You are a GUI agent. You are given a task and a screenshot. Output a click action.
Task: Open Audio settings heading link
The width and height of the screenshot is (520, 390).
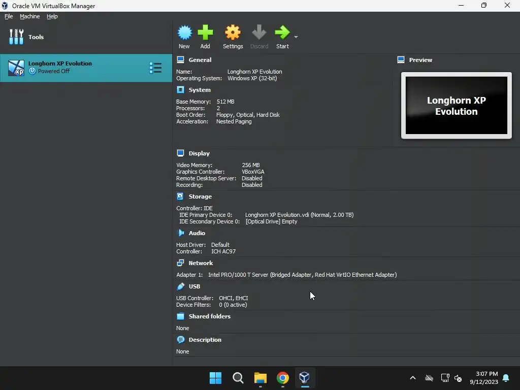click(x=197, y=233)
